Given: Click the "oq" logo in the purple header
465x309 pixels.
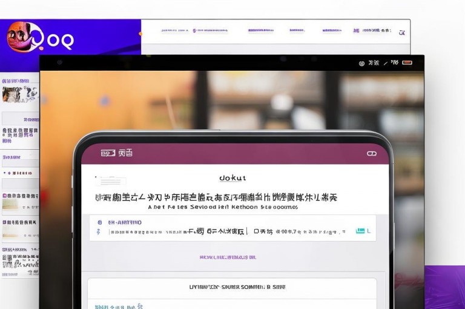Looking at the screenshot, I should tap(40, 37).
